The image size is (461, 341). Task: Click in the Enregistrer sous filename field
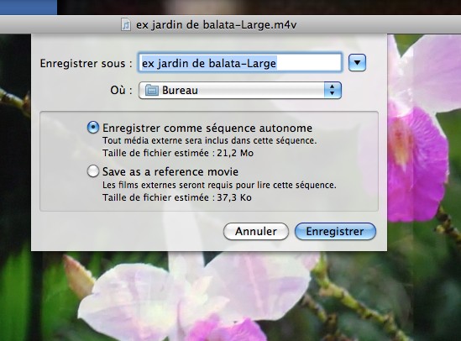point(240,63)
